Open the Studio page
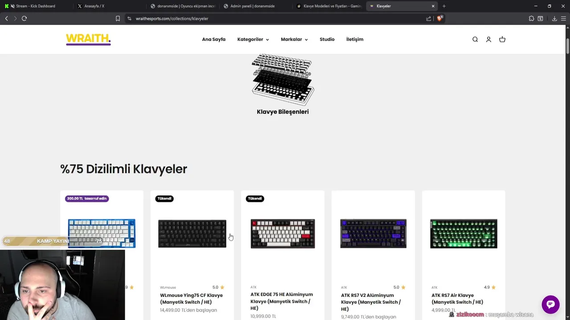The width and height of the screenshot is (570, 320). (x=327, y=40)
